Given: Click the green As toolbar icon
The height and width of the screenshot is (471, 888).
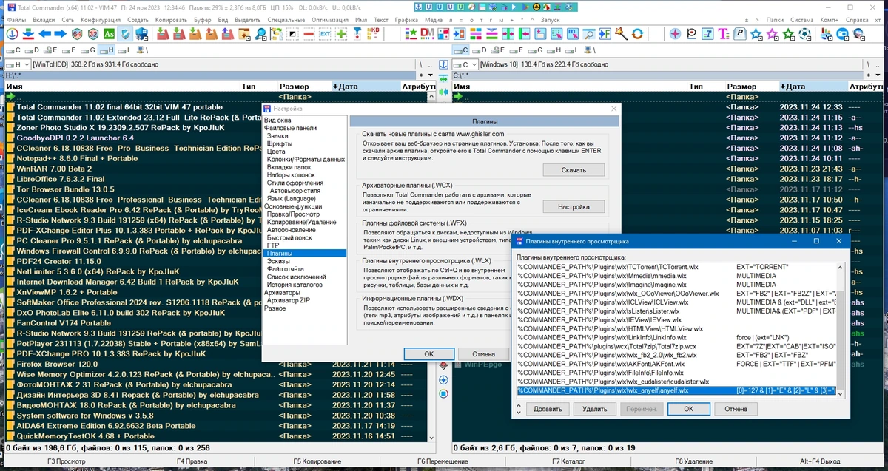Looking at the screenshot, I should (110, 34).
